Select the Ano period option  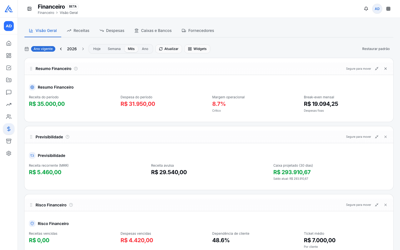click(x=145, y=49)
